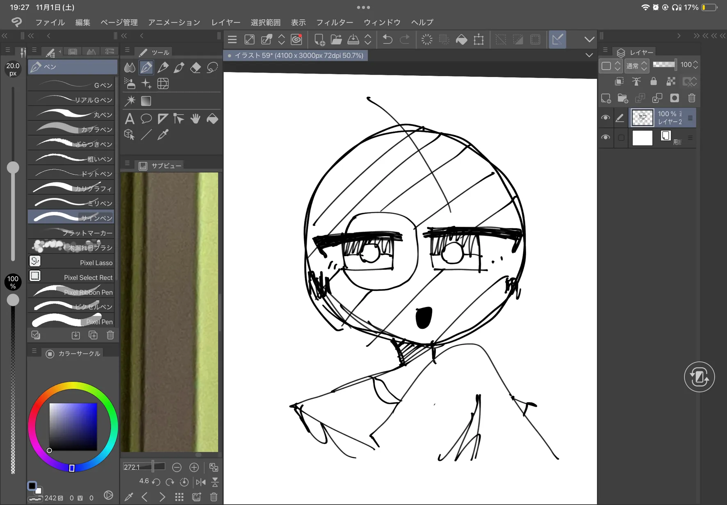Open the ファイル menu
Viewport: 727px width, 505px height.
50,23
